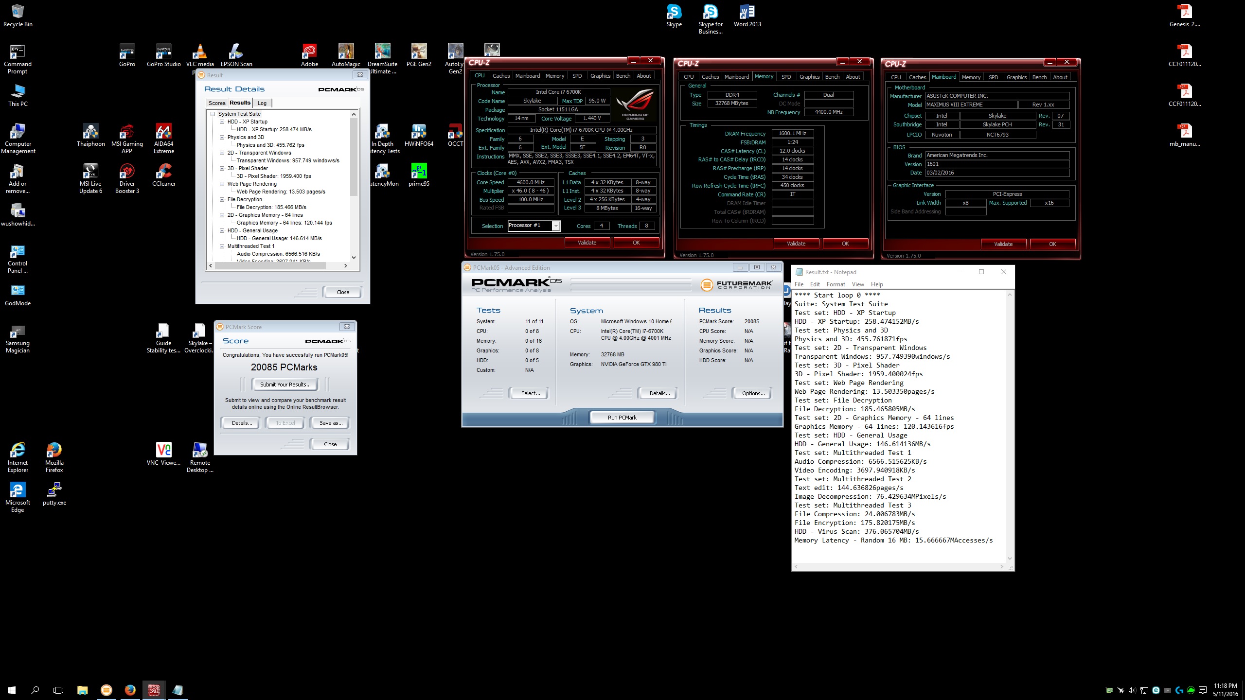
Task: Click CPU-Z taskbar button
Action: tap(154, 690)
